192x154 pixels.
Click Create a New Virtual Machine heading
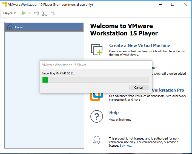tap(140, 45)
